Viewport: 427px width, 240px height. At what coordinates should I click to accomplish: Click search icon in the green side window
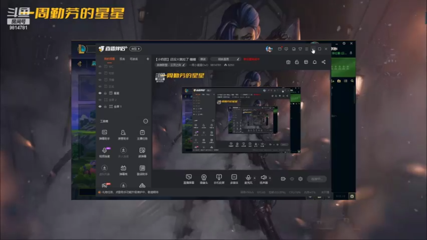[x=352, y=81]
